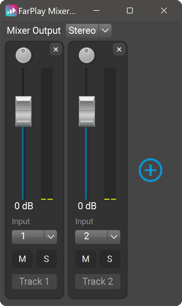
Task: Remove the second channel strip
Action: (x=119, y=50)
